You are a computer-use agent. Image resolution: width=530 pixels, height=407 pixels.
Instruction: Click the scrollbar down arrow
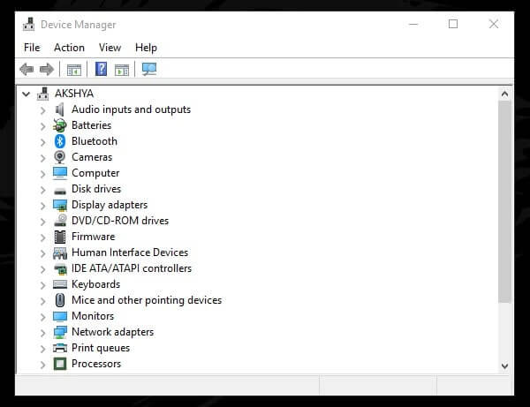(x=504, y=366)
